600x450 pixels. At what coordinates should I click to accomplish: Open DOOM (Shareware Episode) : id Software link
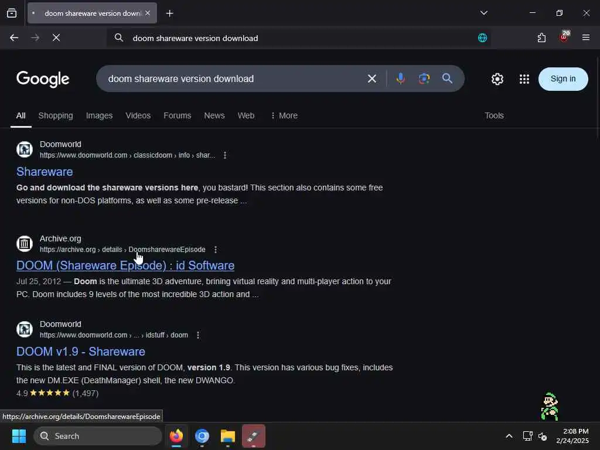(125, 265)
